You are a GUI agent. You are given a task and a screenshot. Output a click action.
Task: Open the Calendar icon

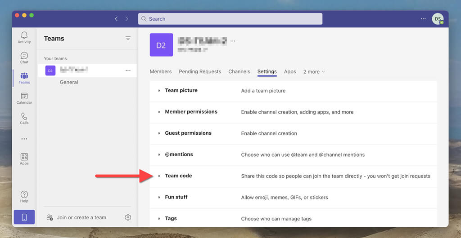point(24,98)
